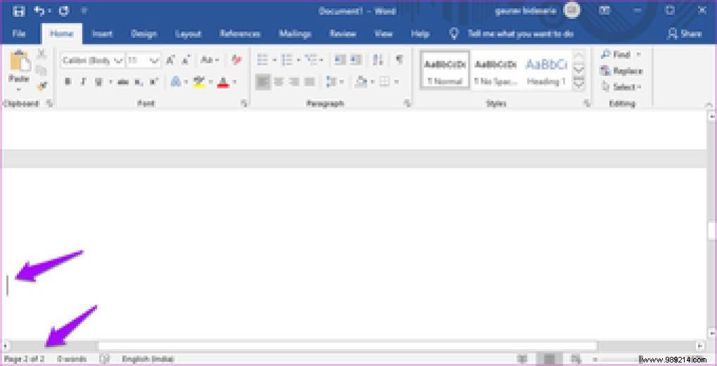The image size is (717, 366).
Task: Open the Calibri (Body) font name dropdown
Action: [118, 61]
